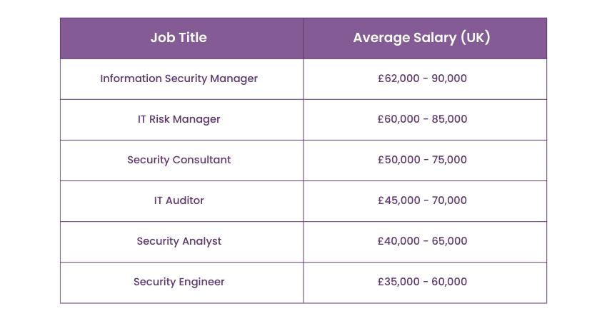The height and width of the screenshot is (321, 607).
Task: Click the Security Analyst job title
Action: (x=179, y=241)
